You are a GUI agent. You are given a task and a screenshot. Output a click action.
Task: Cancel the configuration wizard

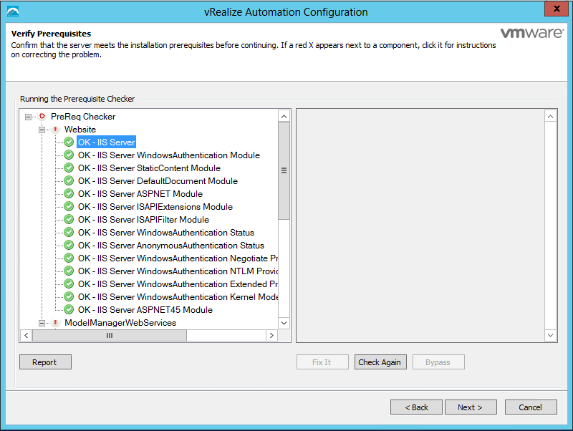click(x=531, y=407)
